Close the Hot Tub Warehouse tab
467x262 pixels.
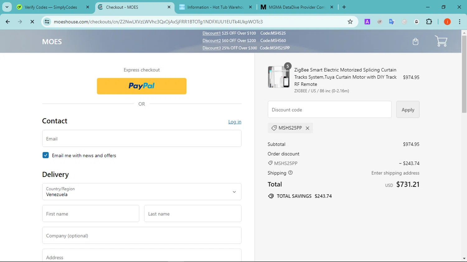coord(250,7)
